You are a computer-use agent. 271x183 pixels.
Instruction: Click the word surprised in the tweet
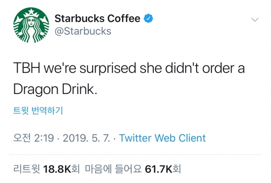coord(108,68)
